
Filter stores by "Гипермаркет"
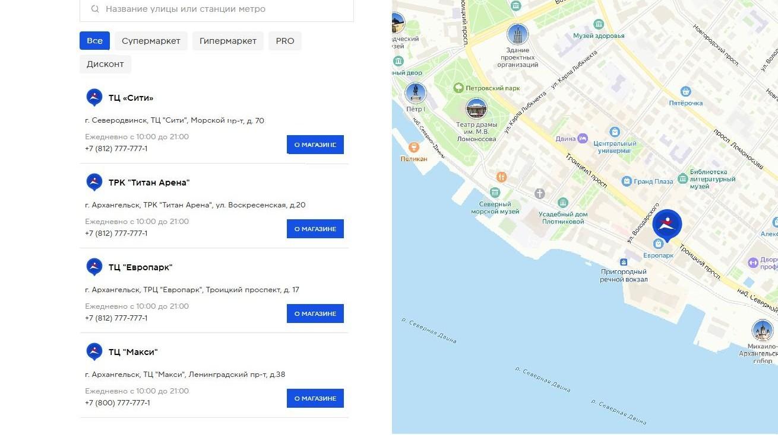coord(228,40)
